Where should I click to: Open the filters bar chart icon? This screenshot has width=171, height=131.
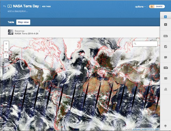point(166,89)
